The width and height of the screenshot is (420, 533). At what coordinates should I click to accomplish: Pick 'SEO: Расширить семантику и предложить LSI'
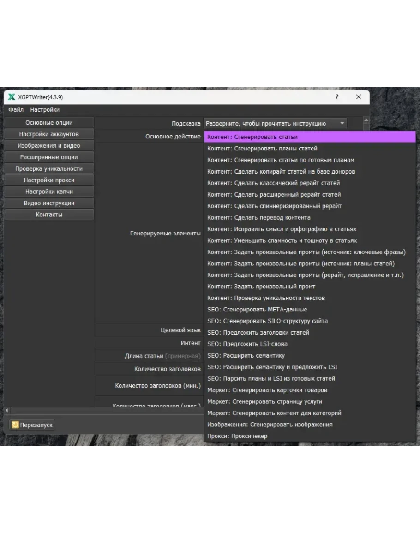[x=310, y=367]
